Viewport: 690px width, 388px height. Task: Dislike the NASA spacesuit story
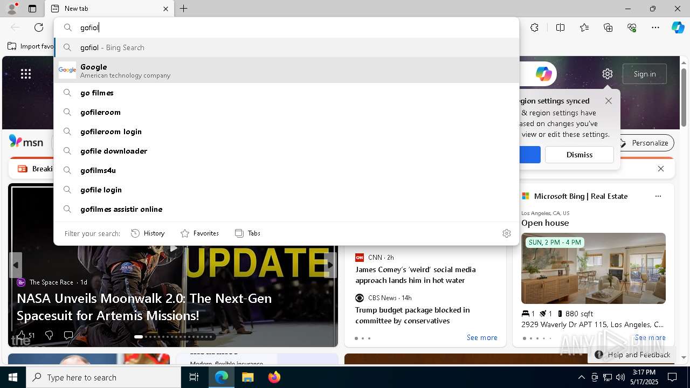point(49,335)
